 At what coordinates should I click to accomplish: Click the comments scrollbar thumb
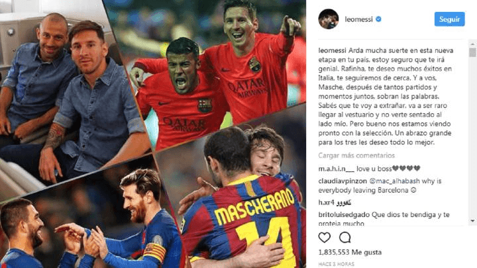(472, 52)
